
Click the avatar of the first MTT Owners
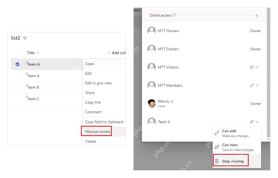click(x=152, y=31)
